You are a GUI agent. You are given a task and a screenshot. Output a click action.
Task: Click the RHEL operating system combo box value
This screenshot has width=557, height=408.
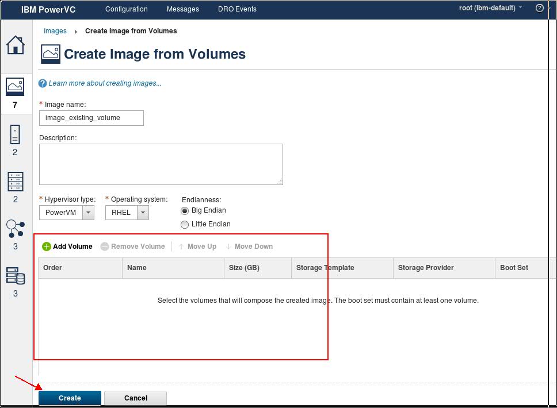click(x=121, y=213)
